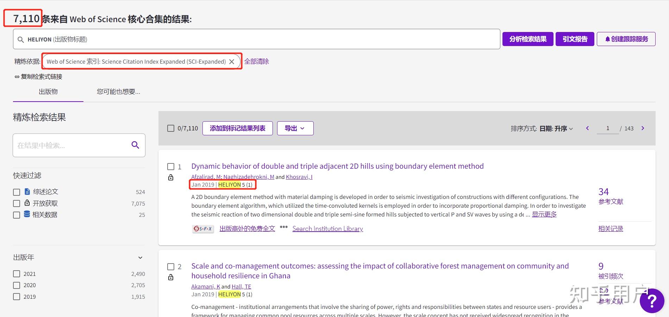Click the magnifier icon in the search-within-results box

[135, 145]
